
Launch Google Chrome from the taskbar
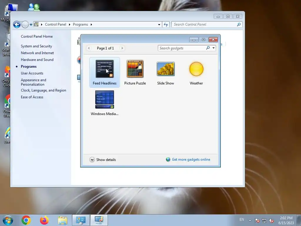point(26,220)
